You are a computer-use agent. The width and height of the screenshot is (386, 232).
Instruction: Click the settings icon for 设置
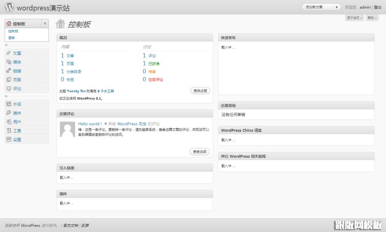tap(9, 139)
